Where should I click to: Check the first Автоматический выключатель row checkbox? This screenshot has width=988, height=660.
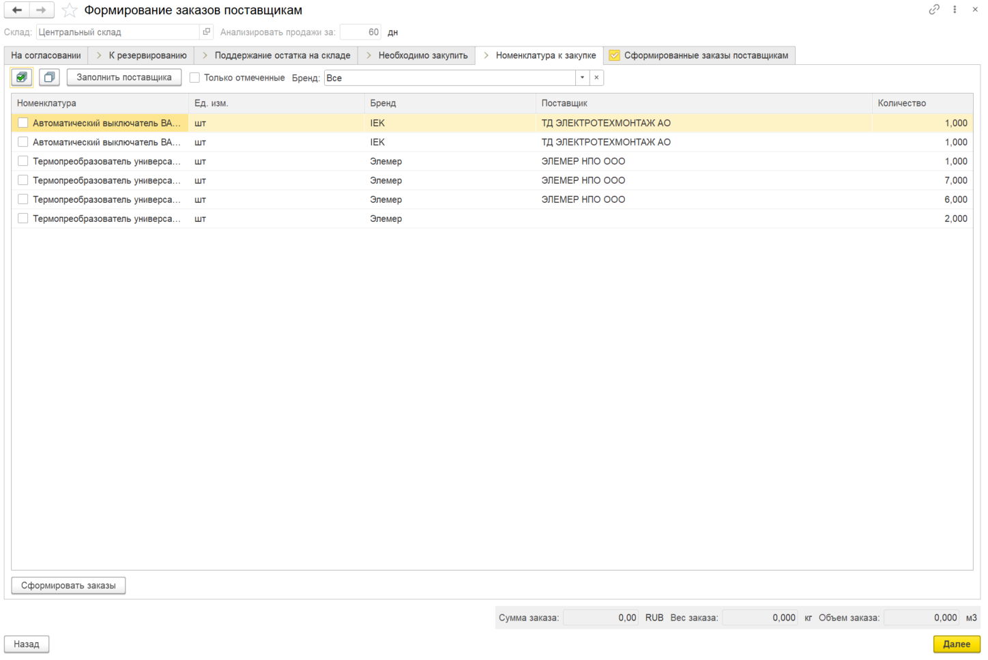click(x=23, y=123)
